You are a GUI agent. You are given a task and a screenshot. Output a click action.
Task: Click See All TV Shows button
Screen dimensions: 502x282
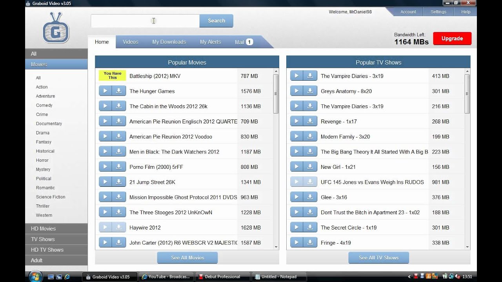(378, 258)
